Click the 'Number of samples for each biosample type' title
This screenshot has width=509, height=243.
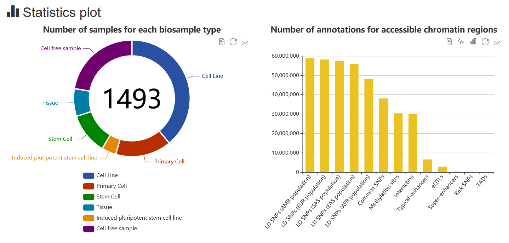tap(132, 30)
